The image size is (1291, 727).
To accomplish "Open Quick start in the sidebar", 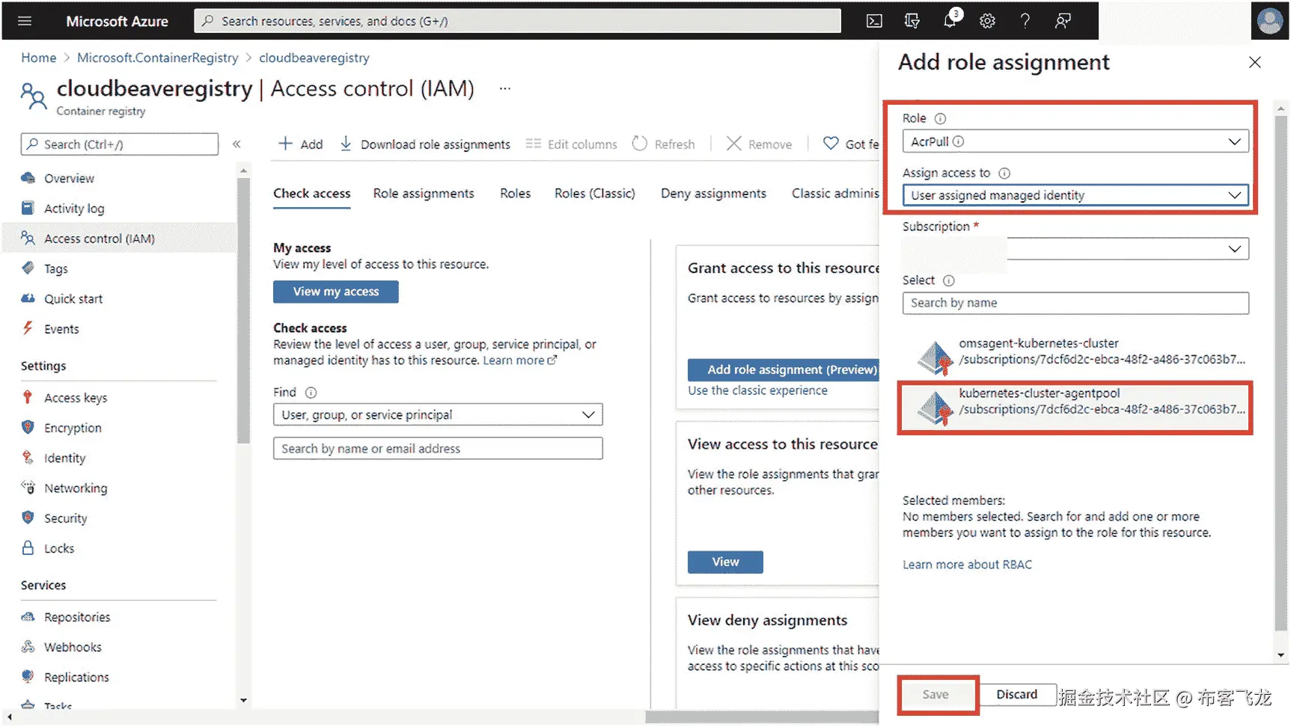I will coord(73,298).
